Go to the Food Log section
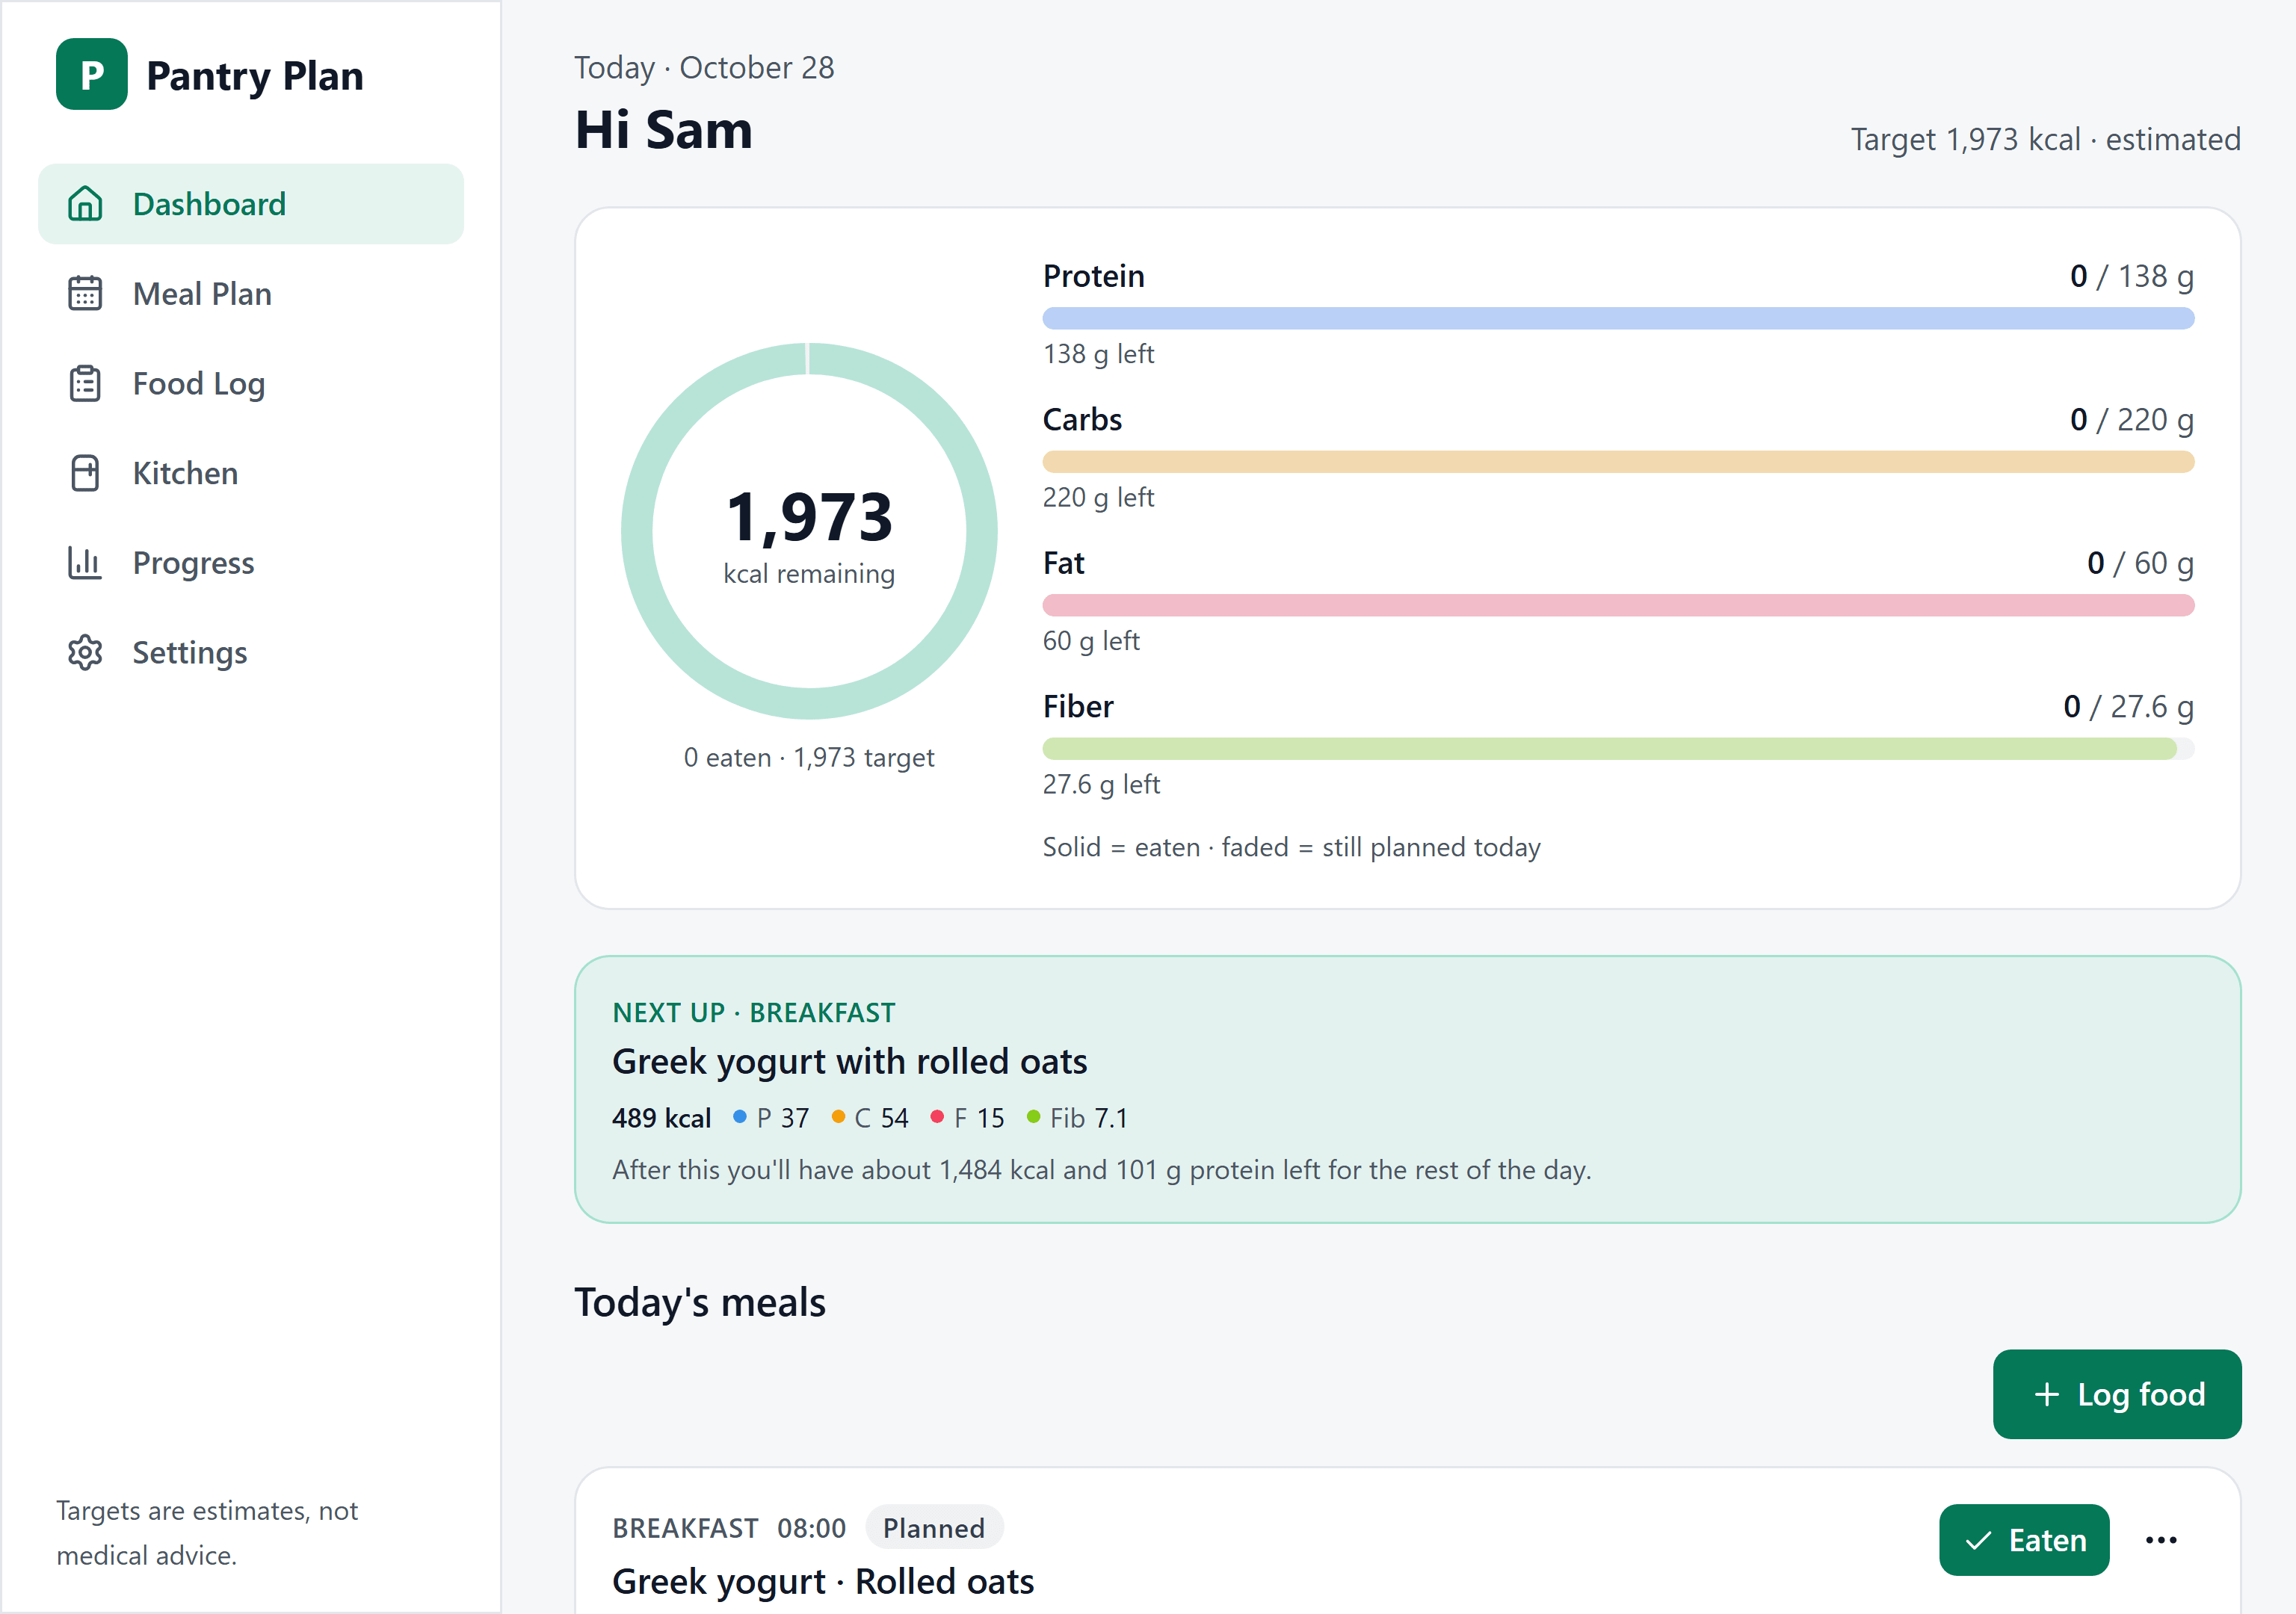2296x1614 pixels. pyautogui.click(x=251, y=383)
